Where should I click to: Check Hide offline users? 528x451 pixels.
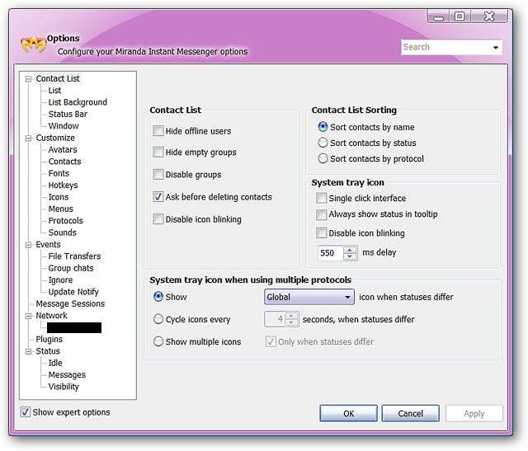(158, 130)
